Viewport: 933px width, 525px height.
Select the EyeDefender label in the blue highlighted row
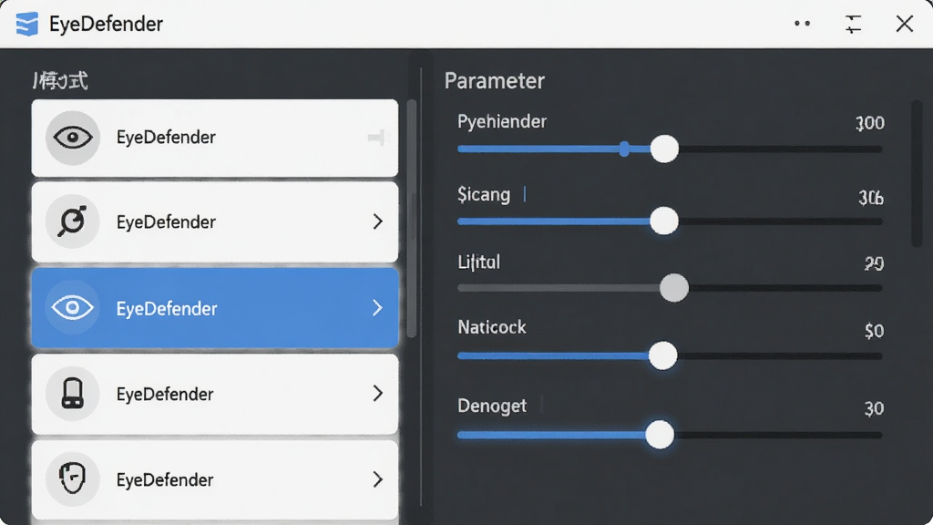[x=167, y=308]
